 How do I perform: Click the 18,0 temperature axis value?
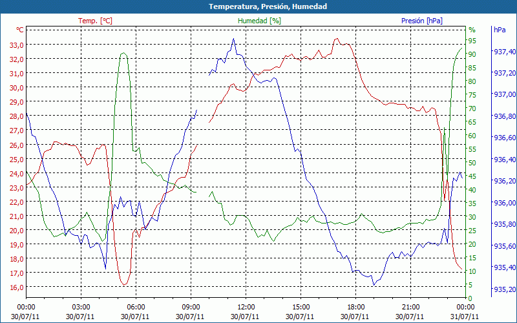click(x=17, y=259)
